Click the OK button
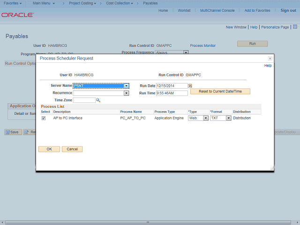 pos(49,149)
